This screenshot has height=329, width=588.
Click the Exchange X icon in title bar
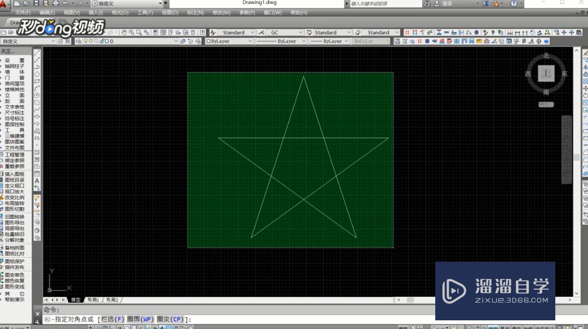pyautogui.click(x=485, y=4)
